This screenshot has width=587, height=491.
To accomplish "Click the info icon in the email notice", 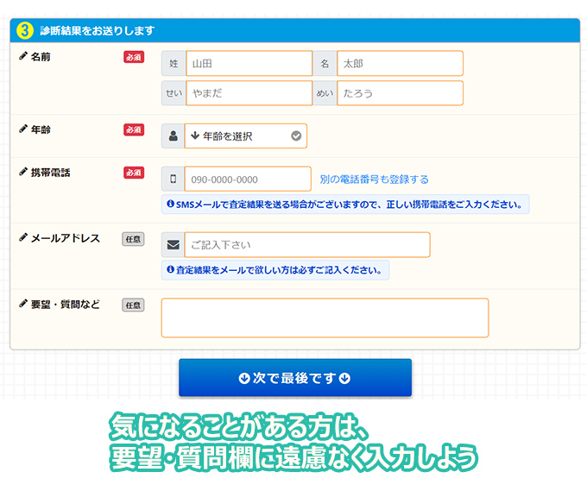I will (170, 269).
